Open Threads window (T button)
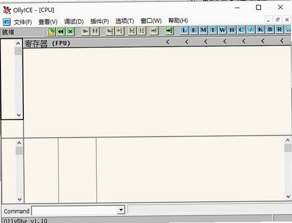This screenshot has width=292, height=223. (212, 30)
